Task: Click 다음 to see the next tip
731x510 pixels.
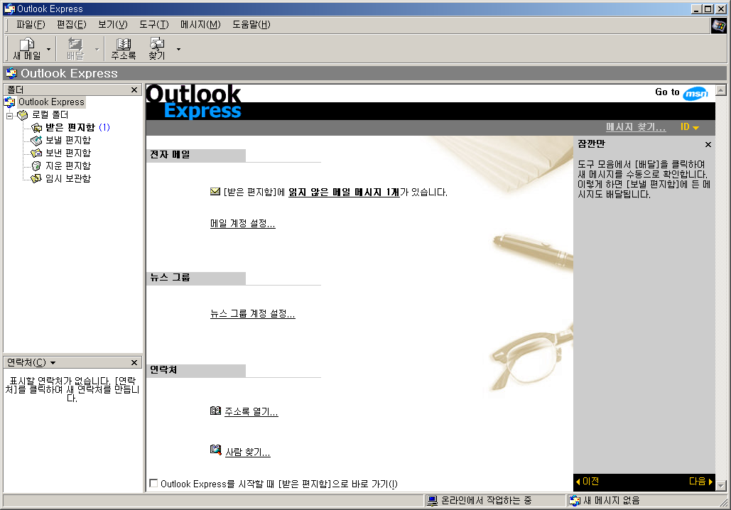Action: coord(700,482)
